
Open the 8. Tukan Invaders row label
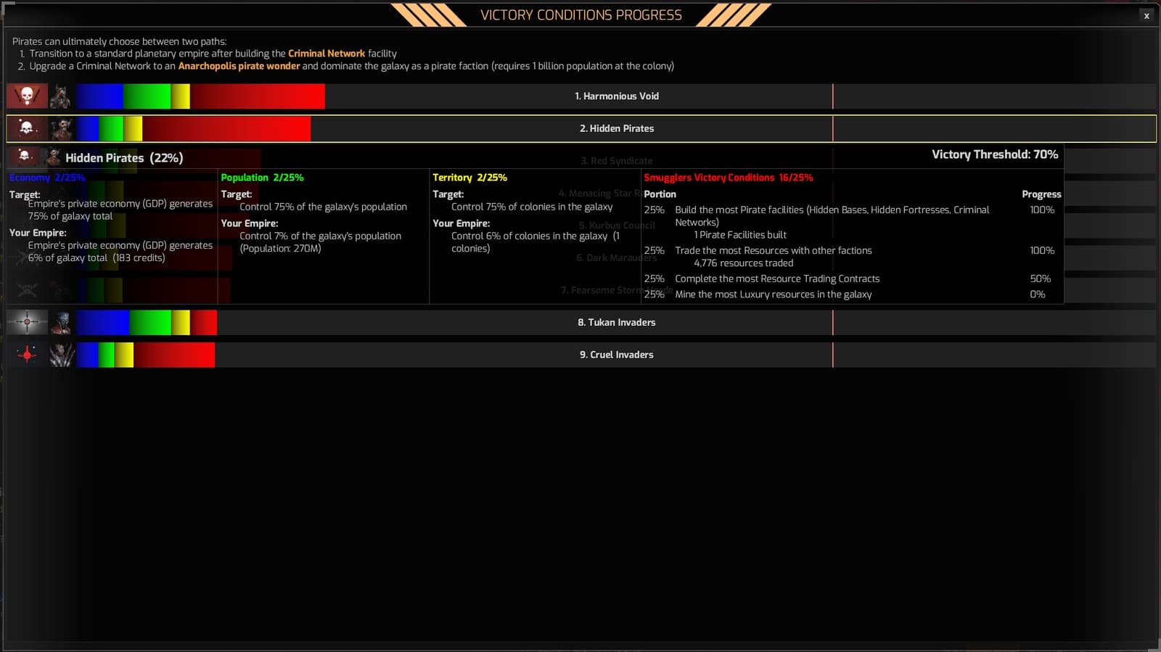tap(617, 322)
